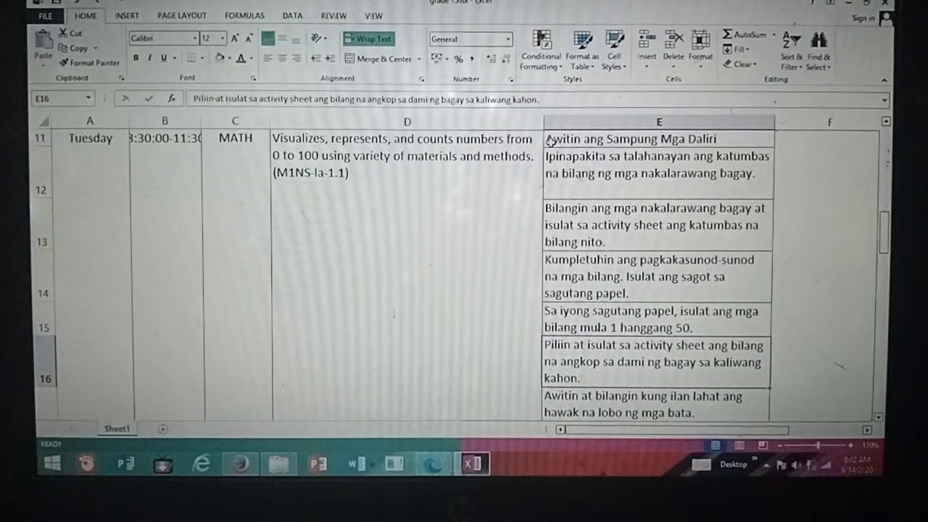Open the Clear dropdown
Viewport: 928px width, 522px height.
pos(740,64)
